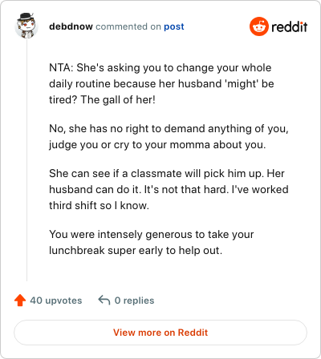Click the line 'lunchbreak super early to help out.'

pyautogui.click(x=136, y=251)
